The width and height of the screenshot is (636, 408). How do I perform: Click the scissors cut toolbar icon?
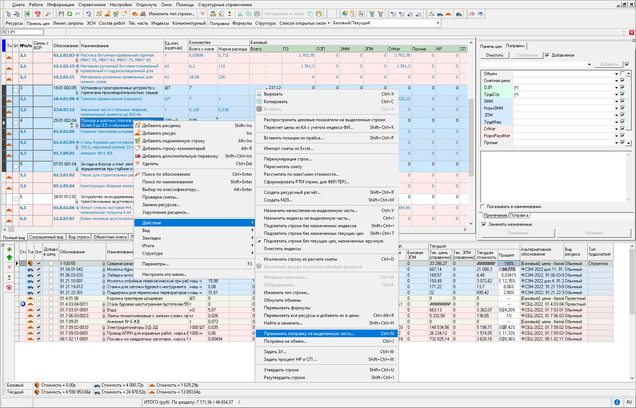(x=240, y=14)
